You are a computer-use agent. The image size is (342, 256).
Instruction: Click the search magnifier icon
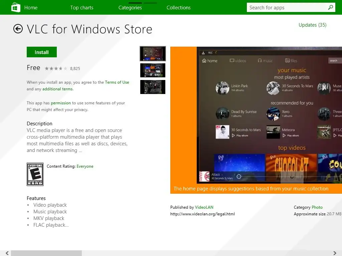click(x=330, y=7)
